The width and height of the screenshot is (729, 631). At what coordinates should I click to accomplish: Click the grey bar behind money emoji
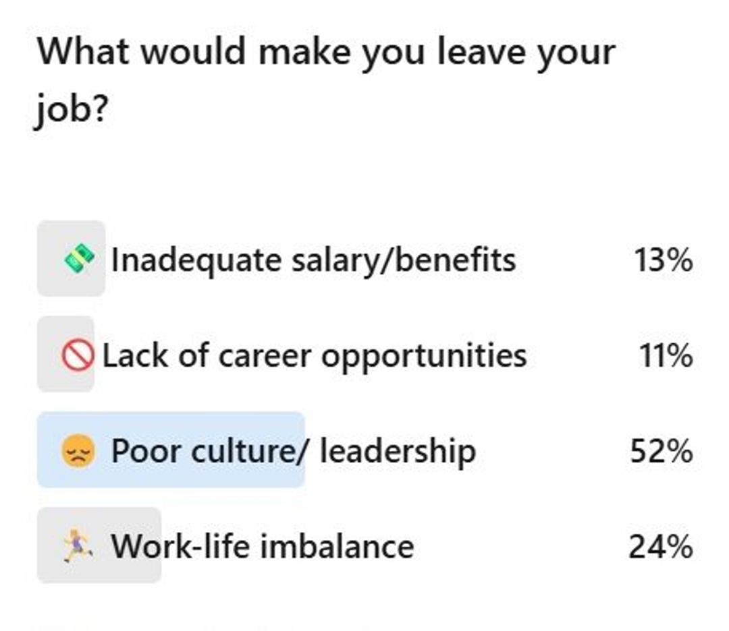point(71,259)
